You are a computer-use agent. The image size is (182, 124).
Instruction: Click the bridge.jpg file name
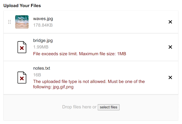point(43,41)
